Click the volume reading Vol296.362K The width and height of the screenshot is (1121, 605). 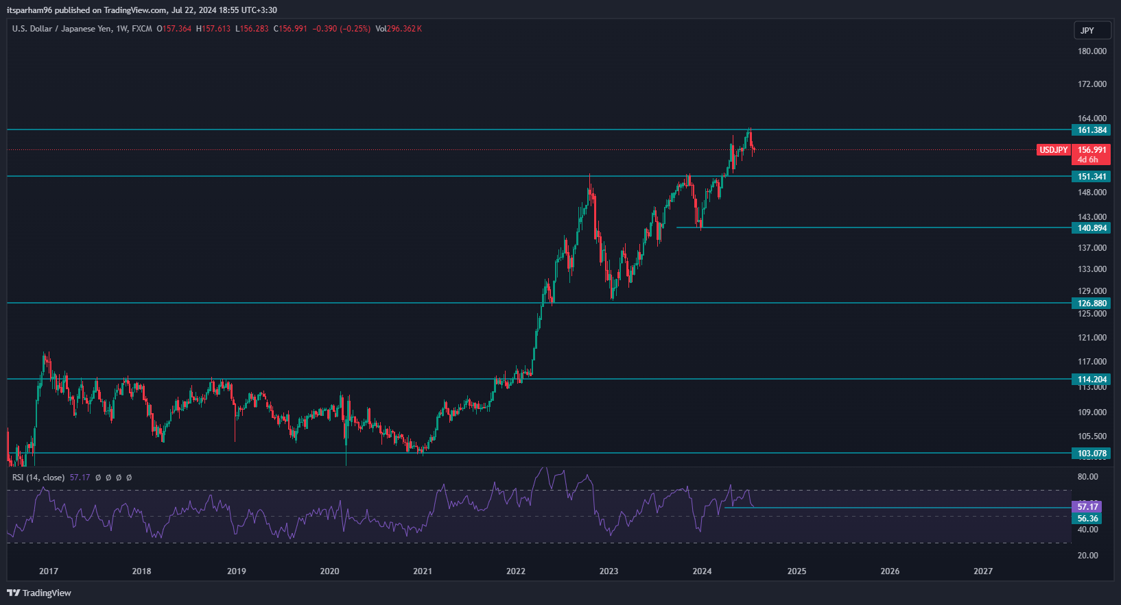click(x=399, y=29)
